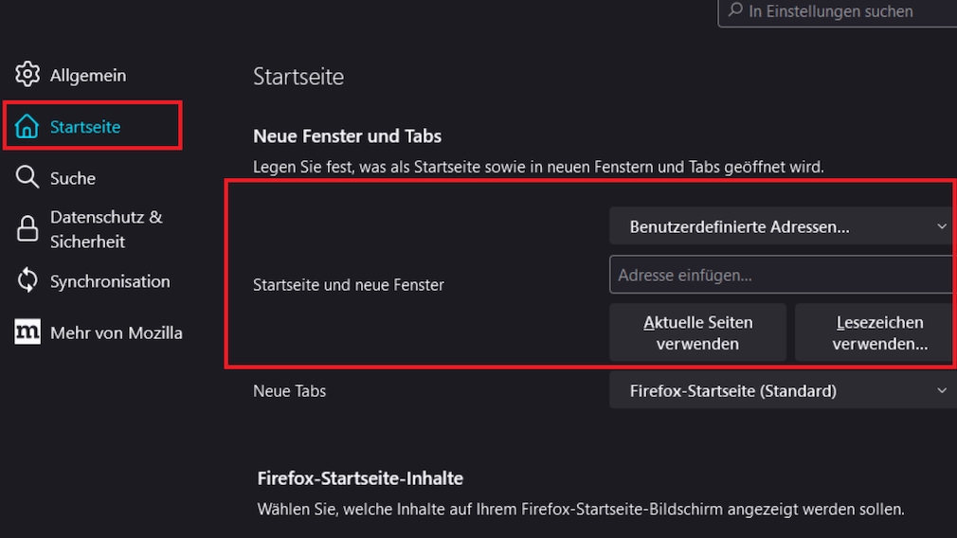Viewport: 957px width, 538px height.
Task: Click the chevron arrow of the Neue Tabs dropdown
Action: click(942, 390)
